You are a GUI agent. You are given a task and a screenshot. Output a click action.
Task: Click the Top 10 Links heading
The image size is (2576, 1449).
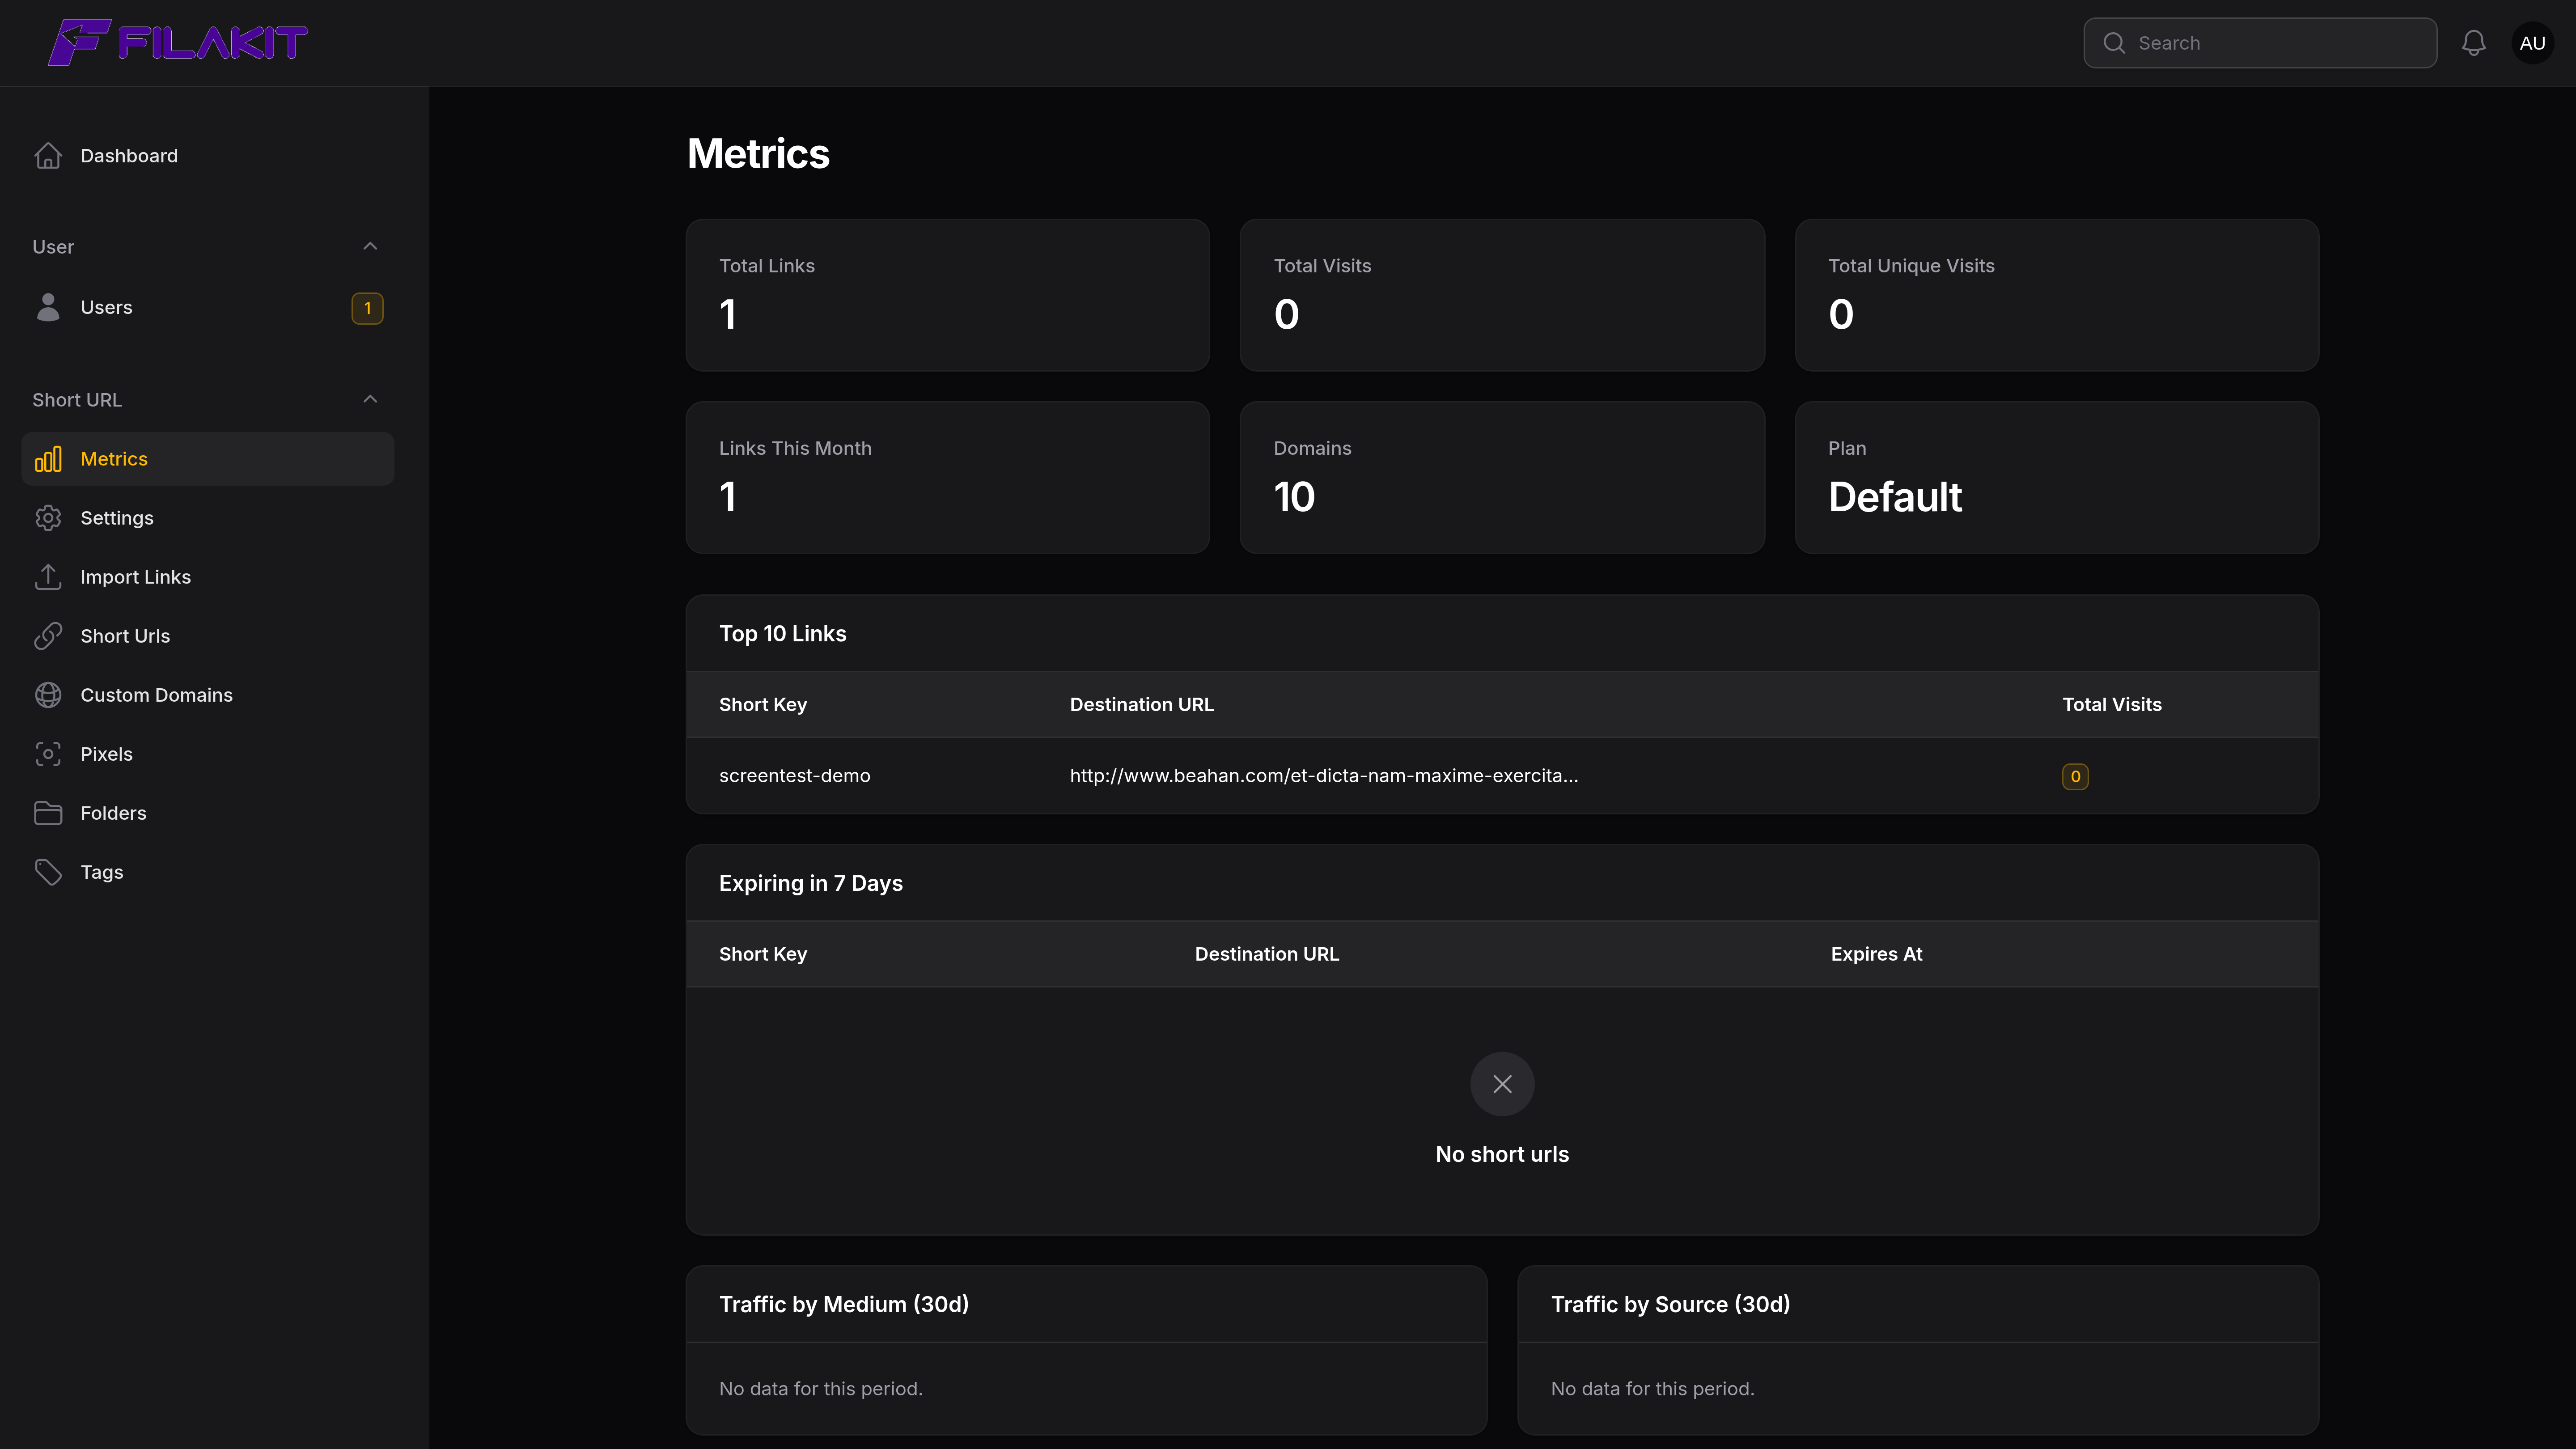click(x=782, y=634)
